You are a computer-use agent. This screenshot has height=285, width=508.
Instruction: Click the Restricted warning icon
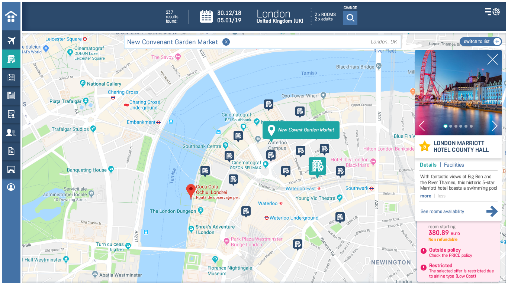click(424, 268)
